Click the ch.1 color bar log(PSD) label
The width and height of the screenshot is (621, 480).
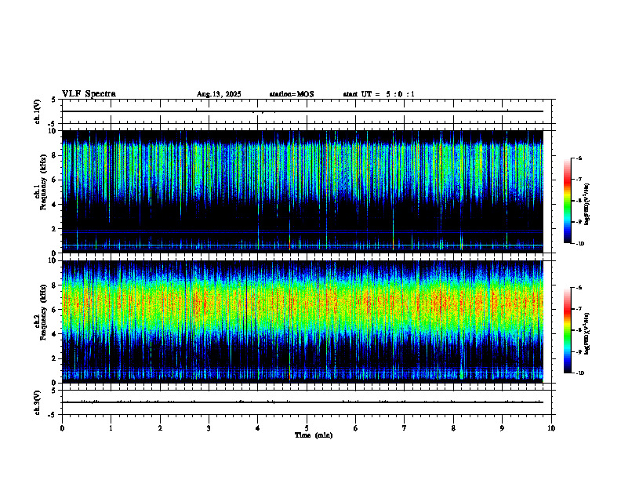click(587, 205)
